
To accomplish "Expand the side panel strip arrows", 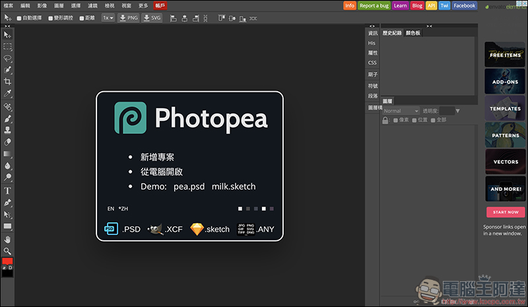I will [x=372, y=26].
